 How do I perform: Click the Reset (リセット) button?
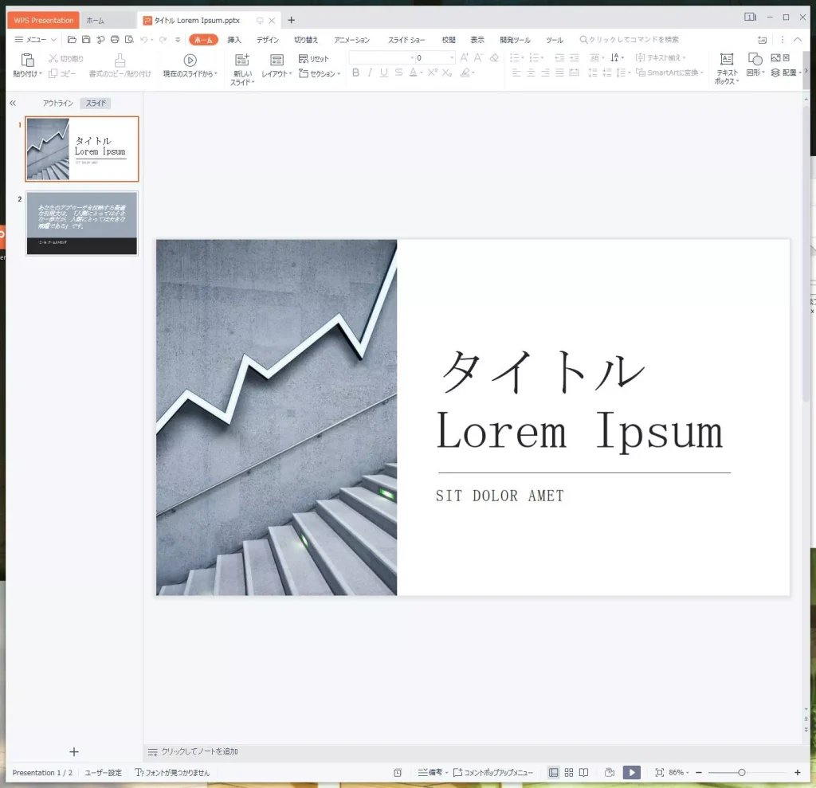[x=314, y=59]
